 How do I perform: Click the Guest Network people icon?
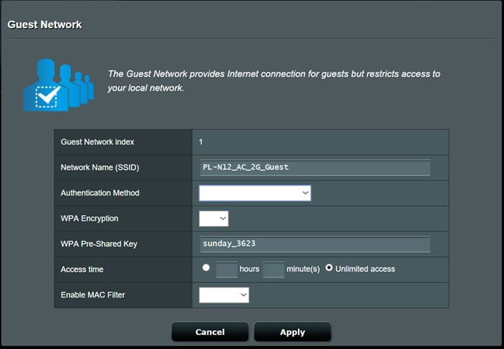[58, 84]
